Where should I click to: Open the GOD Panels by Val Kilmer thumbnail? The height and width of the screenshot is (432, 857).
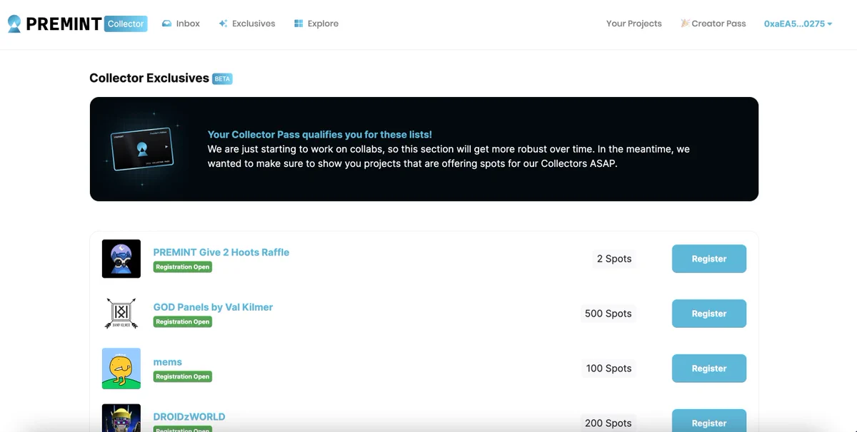121,314
